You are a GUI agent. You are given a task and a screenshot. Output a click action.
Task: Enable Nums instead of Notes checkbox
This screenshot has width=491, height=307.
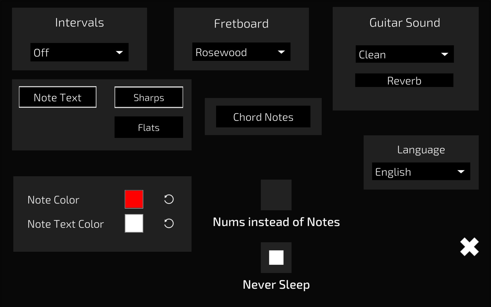pos(276,195)
